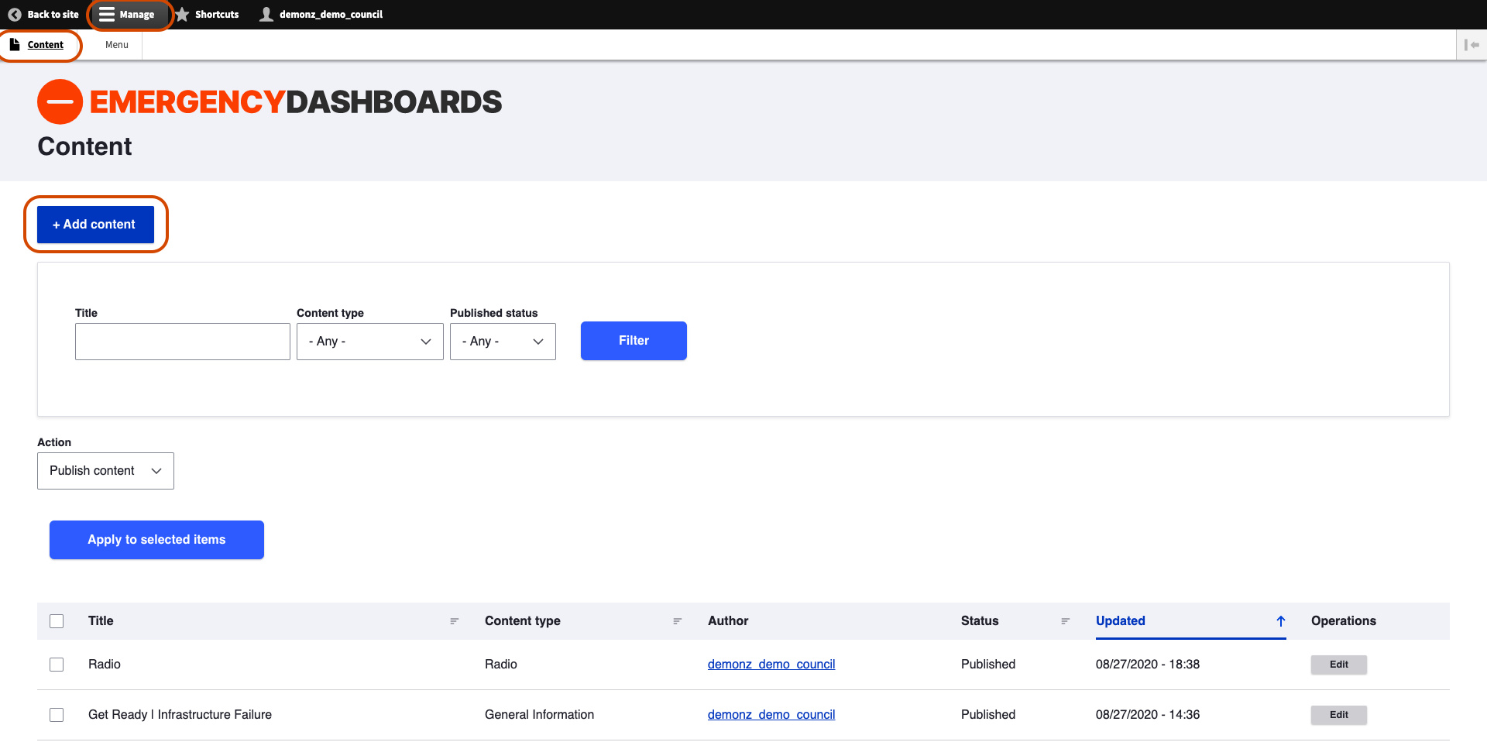Screen dimensions: 1487x749
Task: Click the '08/27/2020 - 14:36' updated cell
Action: pyautogui.click(x=1148, y=715)
